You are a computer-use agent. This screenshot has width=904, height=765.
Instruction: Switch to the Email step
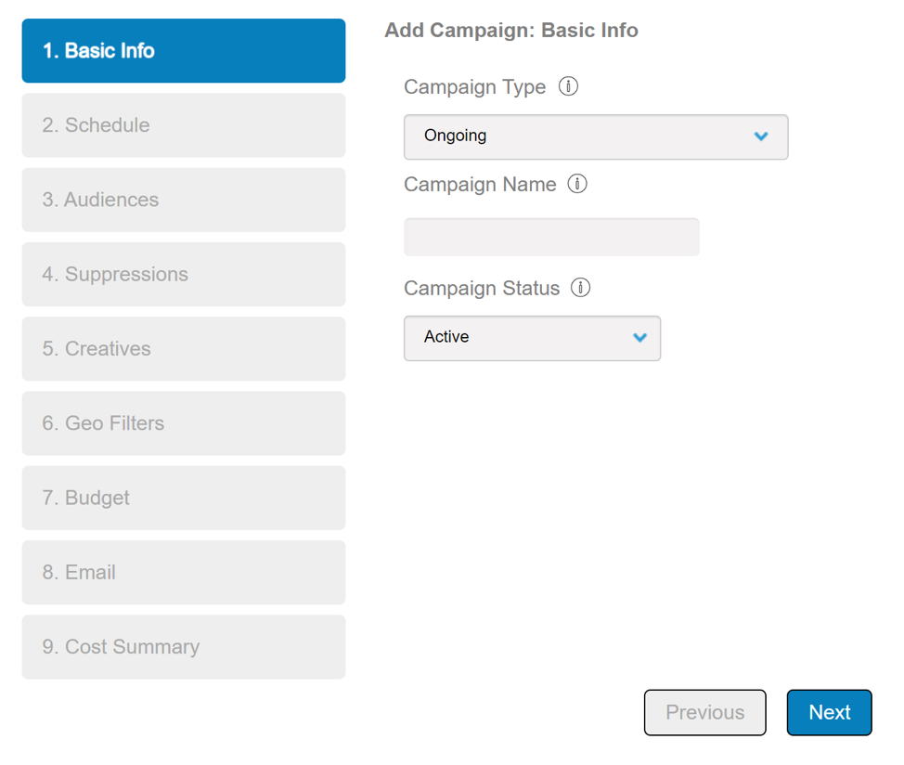tap(183, 572)
